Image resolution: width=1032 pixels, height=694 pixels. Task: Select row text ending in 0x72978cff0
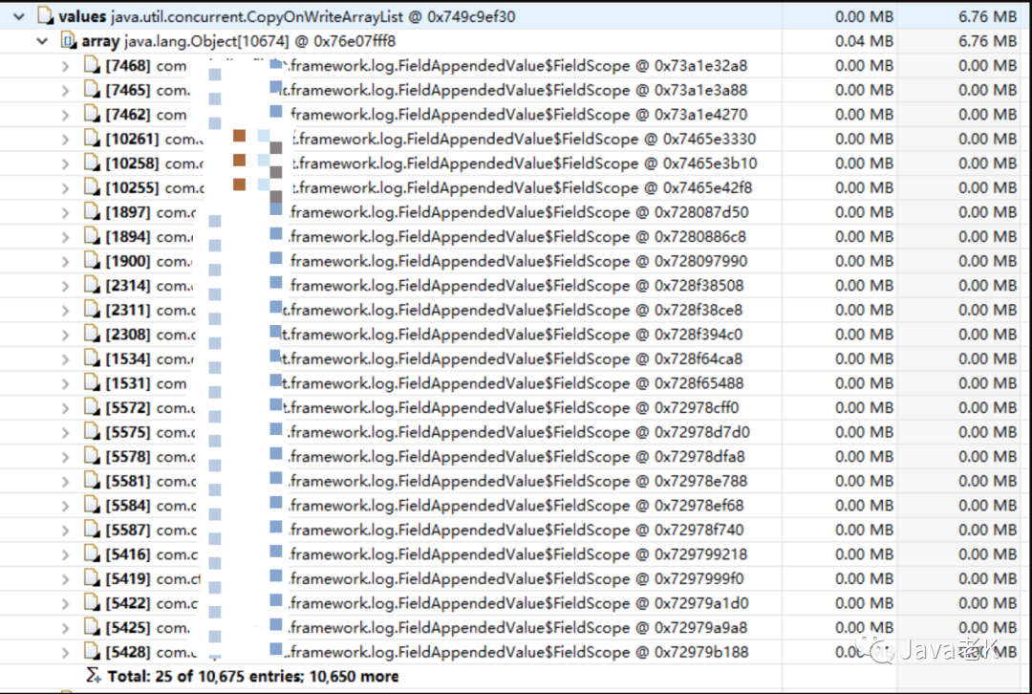pyautogui.click(x=422, y=407)
